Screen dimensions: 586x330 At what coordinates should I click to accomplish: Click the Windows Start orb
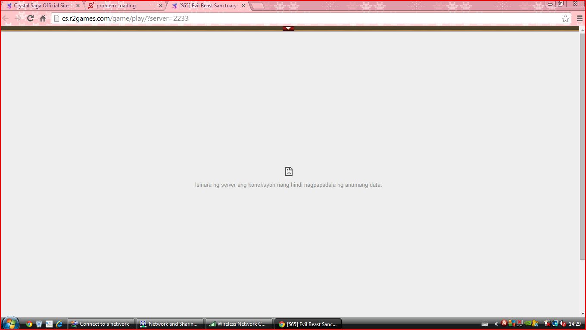10,324
